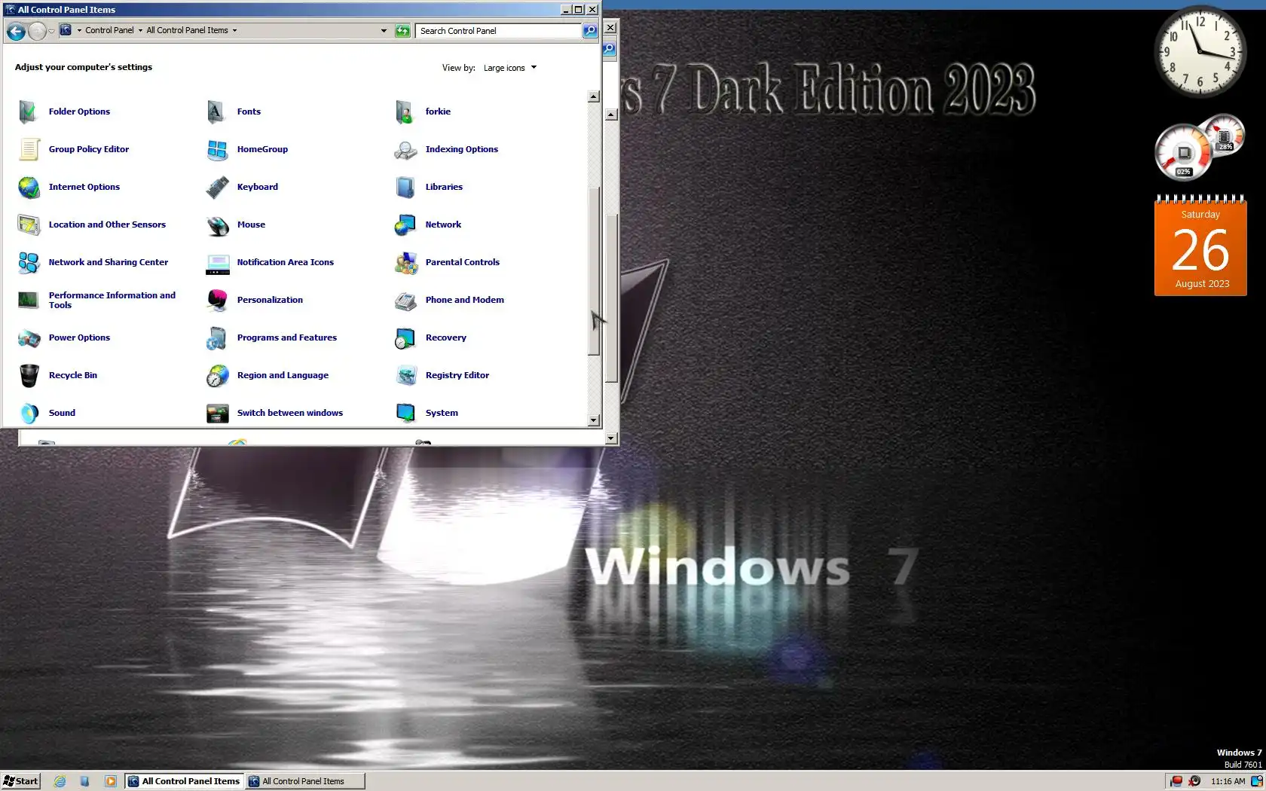1266x791 pixels.
Task: Open the Group Policy Editor icon
Action: point(29,149)
